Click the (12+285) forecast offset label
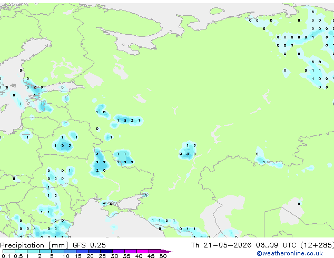 [x=317, y=245]
